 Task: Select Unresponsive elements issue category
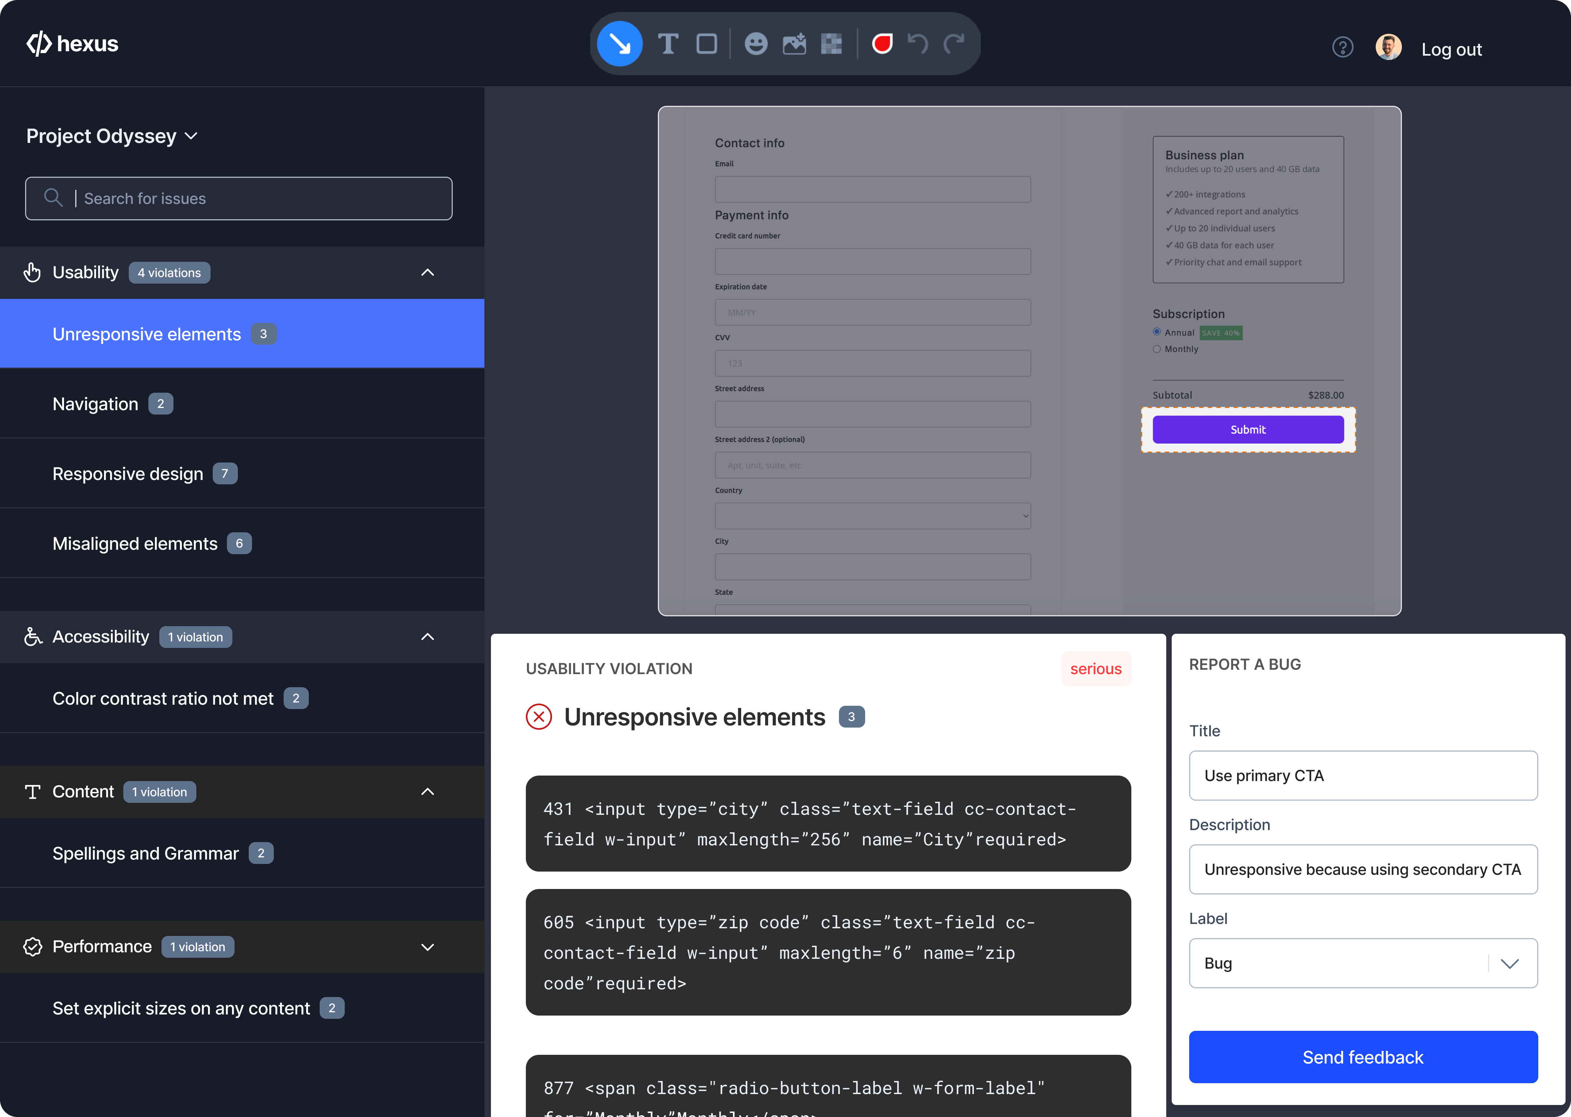coord(242,333)
